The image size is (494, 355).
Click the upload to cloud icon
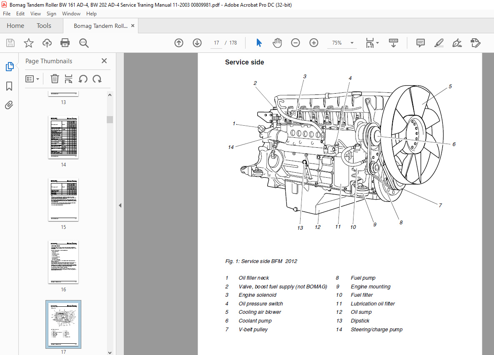[47, 43]
